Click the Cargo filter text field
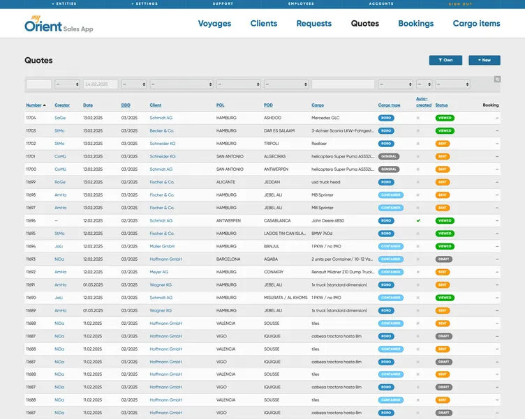 tap(343, 84)
